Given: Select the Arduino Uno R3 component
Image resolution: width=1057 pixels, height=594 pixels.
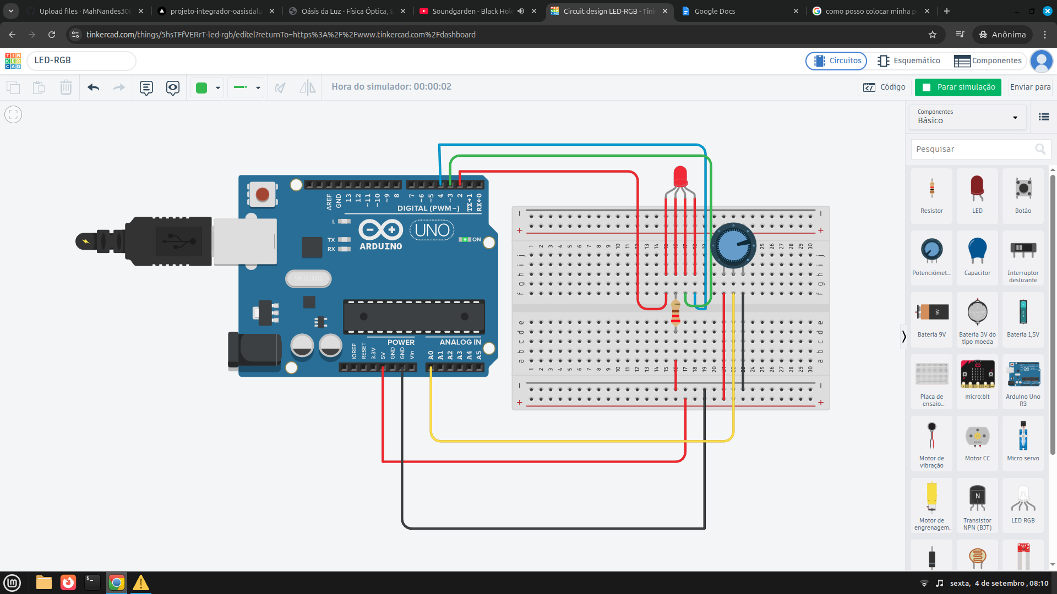Looking at the screenshot, I should 1023,381.
